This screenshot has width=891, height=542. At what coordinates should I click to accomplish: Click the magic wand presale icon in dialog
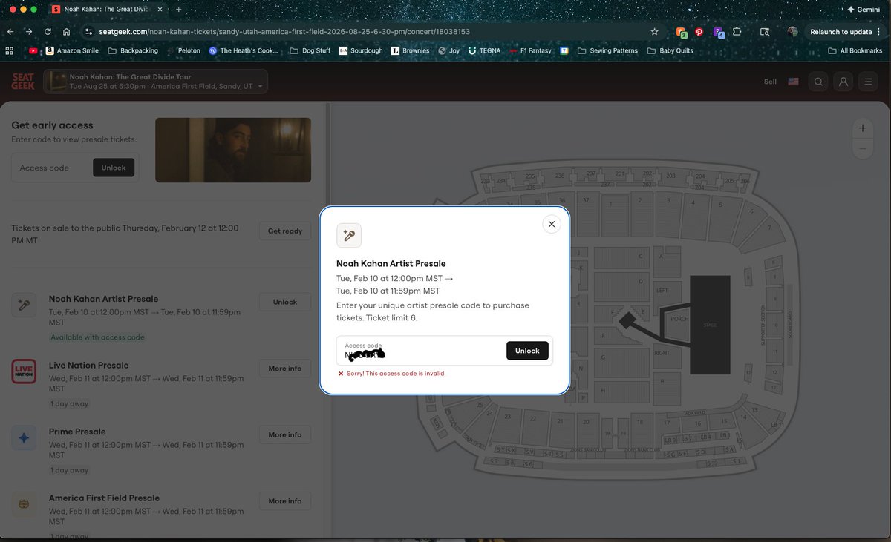click(x=349, y=236)
